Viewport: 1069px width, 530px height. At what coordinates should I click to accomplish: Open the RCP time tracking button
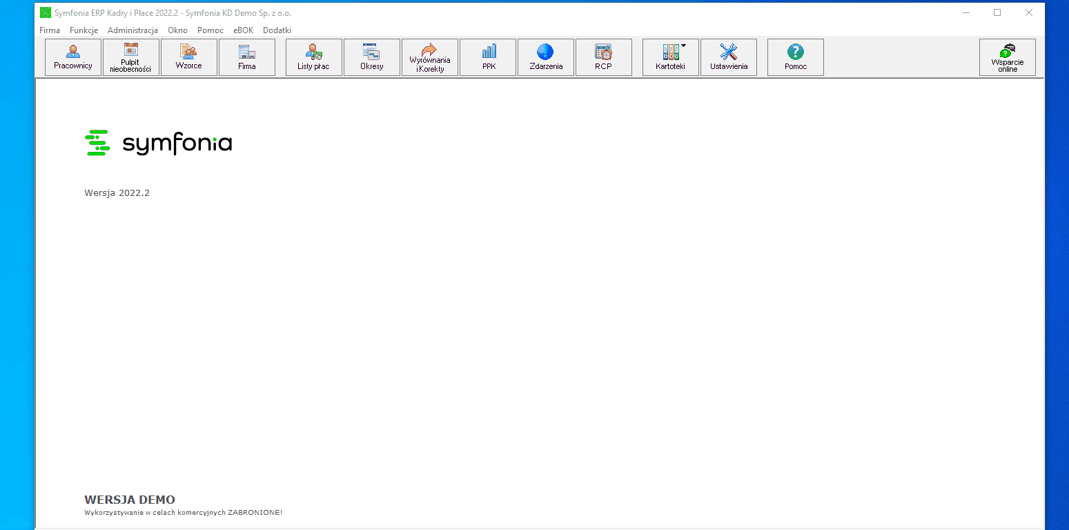(x=604, y=57)
